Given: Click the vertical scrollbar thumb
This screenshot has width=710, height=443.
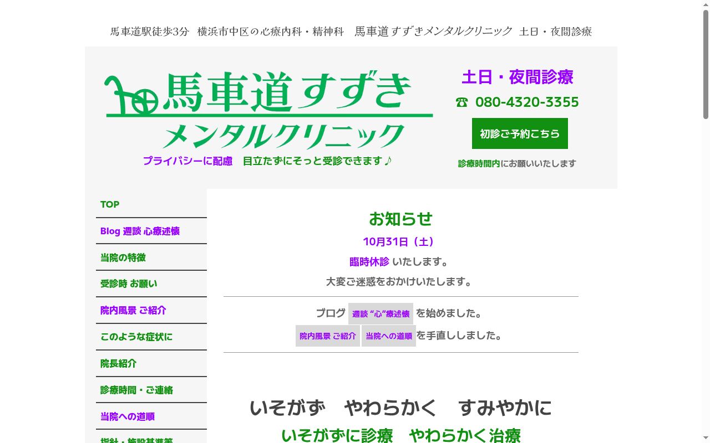Looking at the screenshot, I should tap(706, 64).
